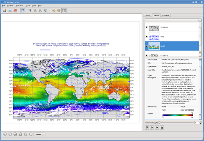Click layer list scrollbar up arrow at top
The image size is (204, 141).
coord(200,20)
